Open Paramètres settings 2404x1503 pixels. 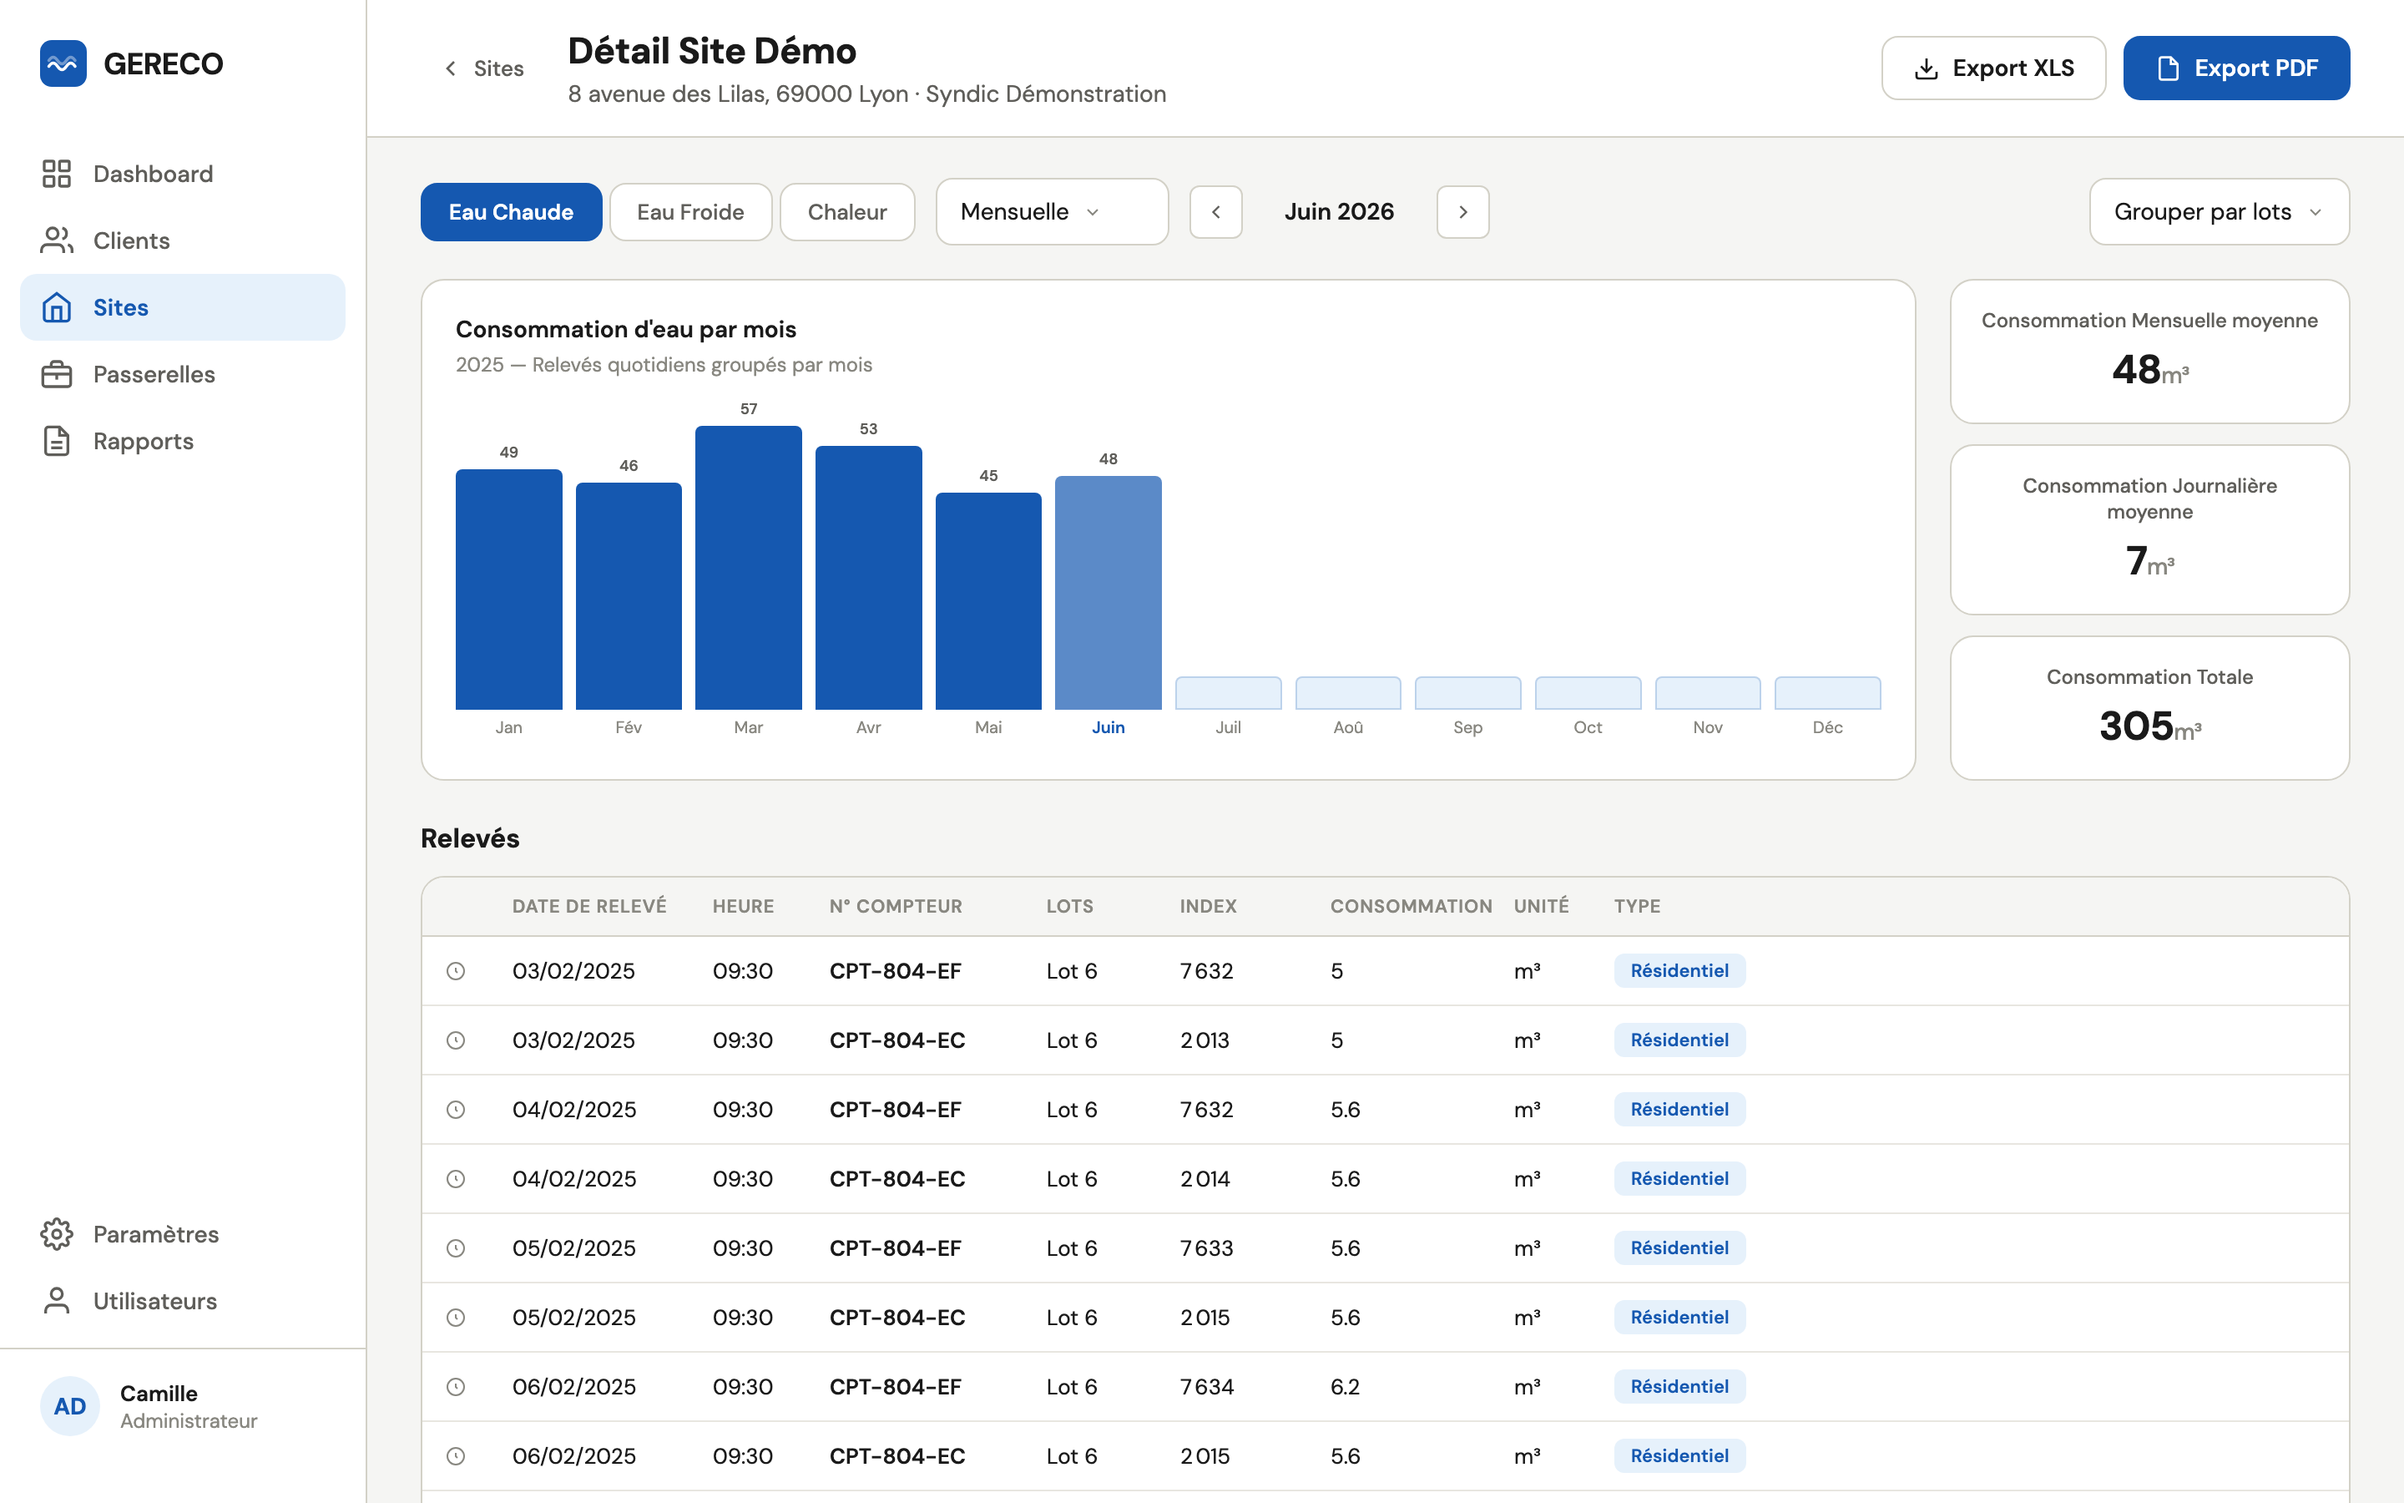[182, 1233]
